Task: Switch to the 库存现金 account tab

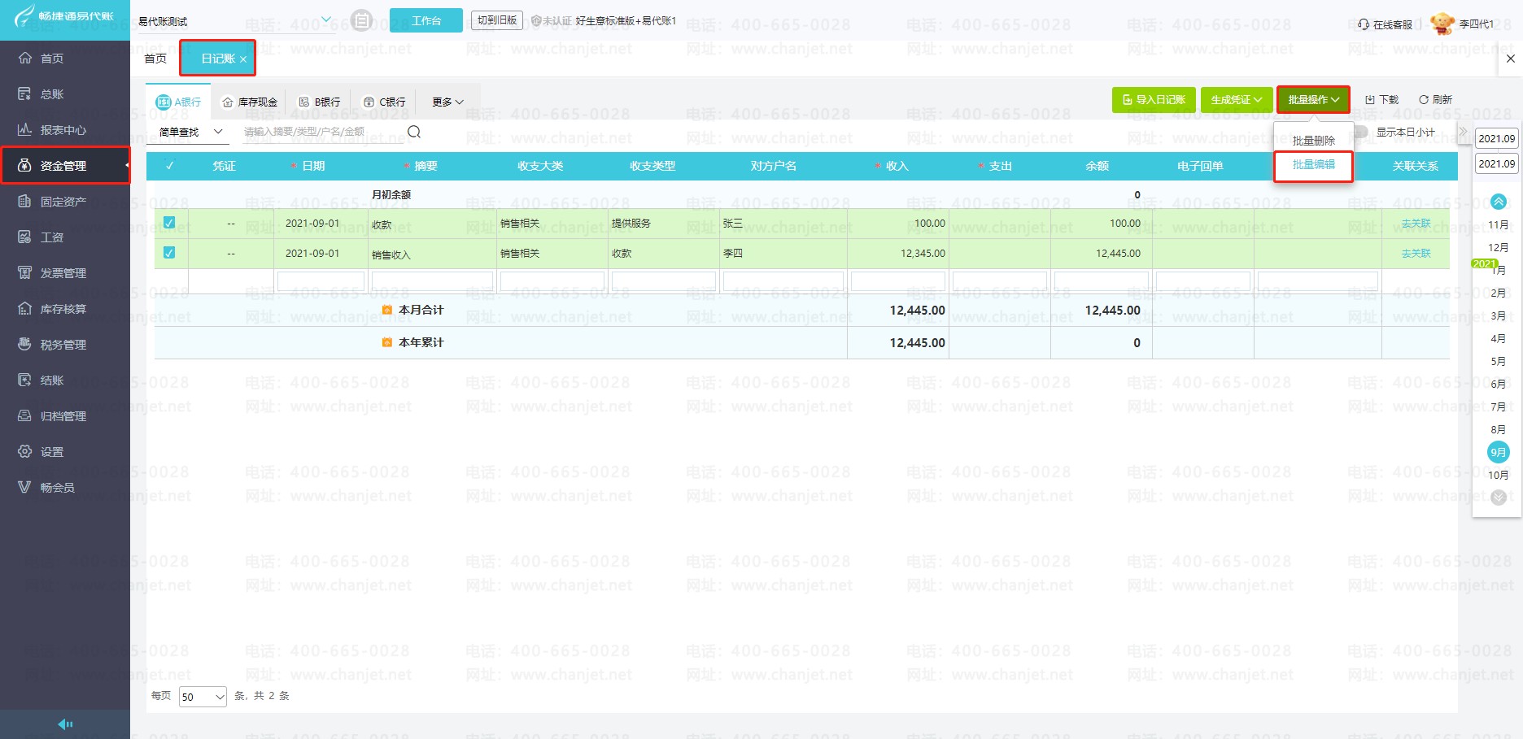Action: tap(251, 102)
